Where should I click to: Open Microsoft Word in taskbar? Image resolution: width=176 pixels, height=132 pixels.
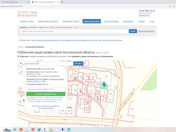coord(69,130)
